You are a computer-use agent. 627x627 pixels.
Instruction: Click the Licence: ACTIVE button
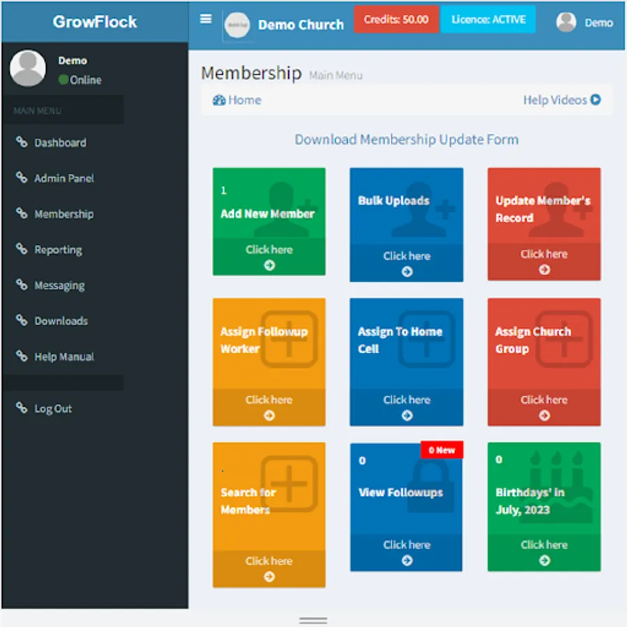pyautogui.click(x=488, y=20)
